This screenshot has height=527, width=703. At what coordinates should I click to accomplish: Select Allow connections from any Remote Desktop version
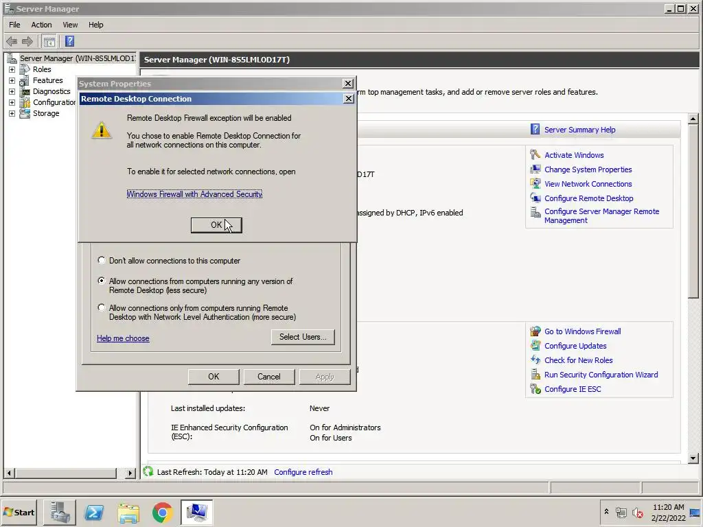coord(102,281)
